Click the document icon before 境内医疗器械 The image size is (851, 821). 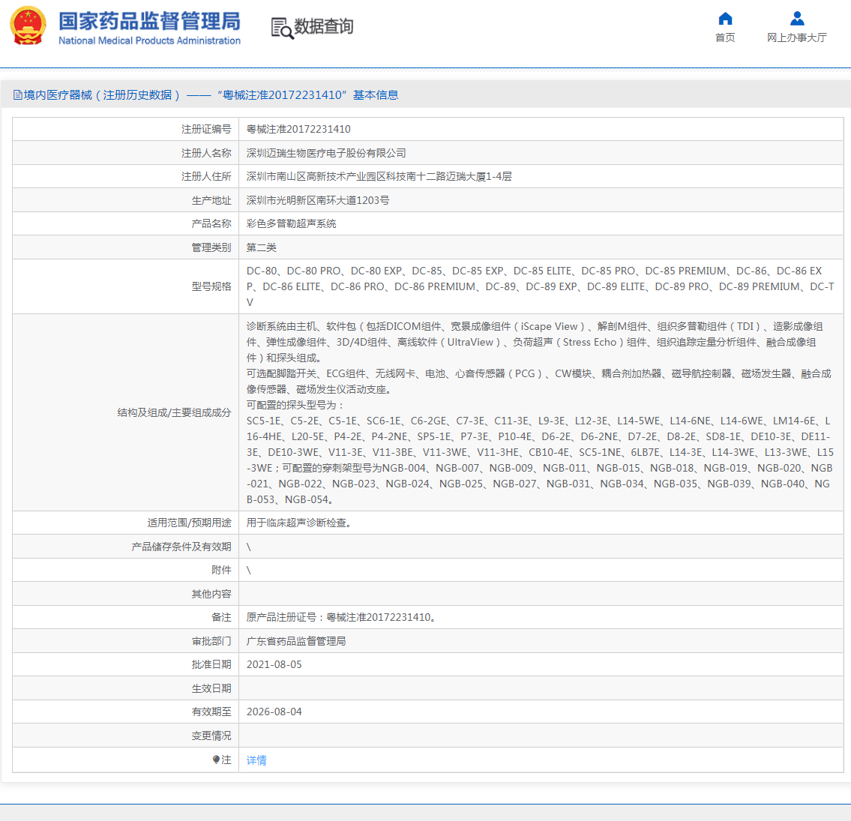tap(17, 95)
